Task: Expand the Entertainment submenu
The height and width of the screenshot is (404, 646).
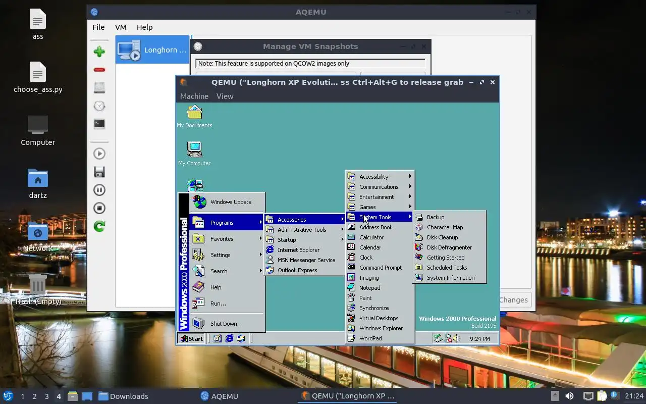Action: (x=380, y=197)
